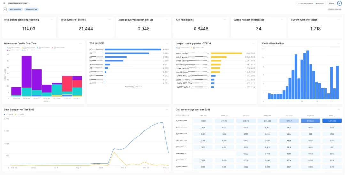Select the KM*** database row name
This screenshot has width=345, height=175.
181,167
